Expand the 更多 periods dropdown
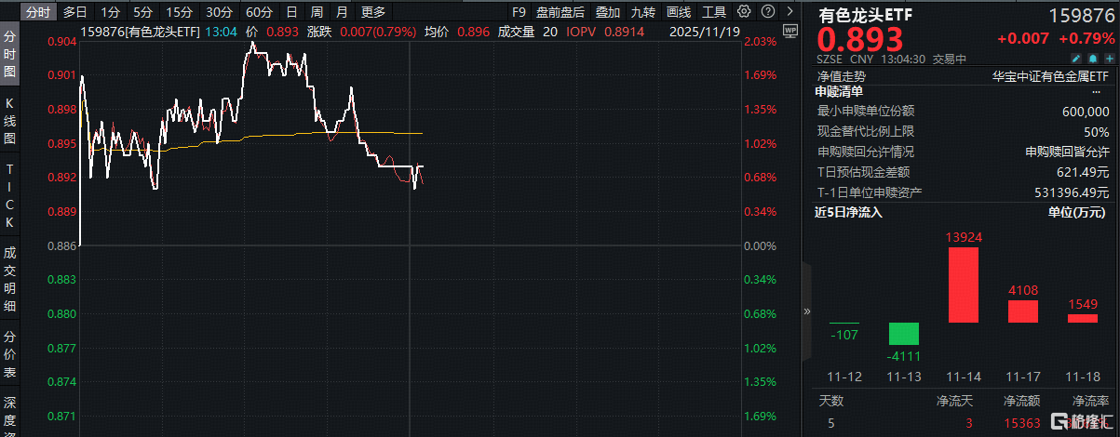The width and height of the screenshot is (1120, 437). [x=372, y=12]
